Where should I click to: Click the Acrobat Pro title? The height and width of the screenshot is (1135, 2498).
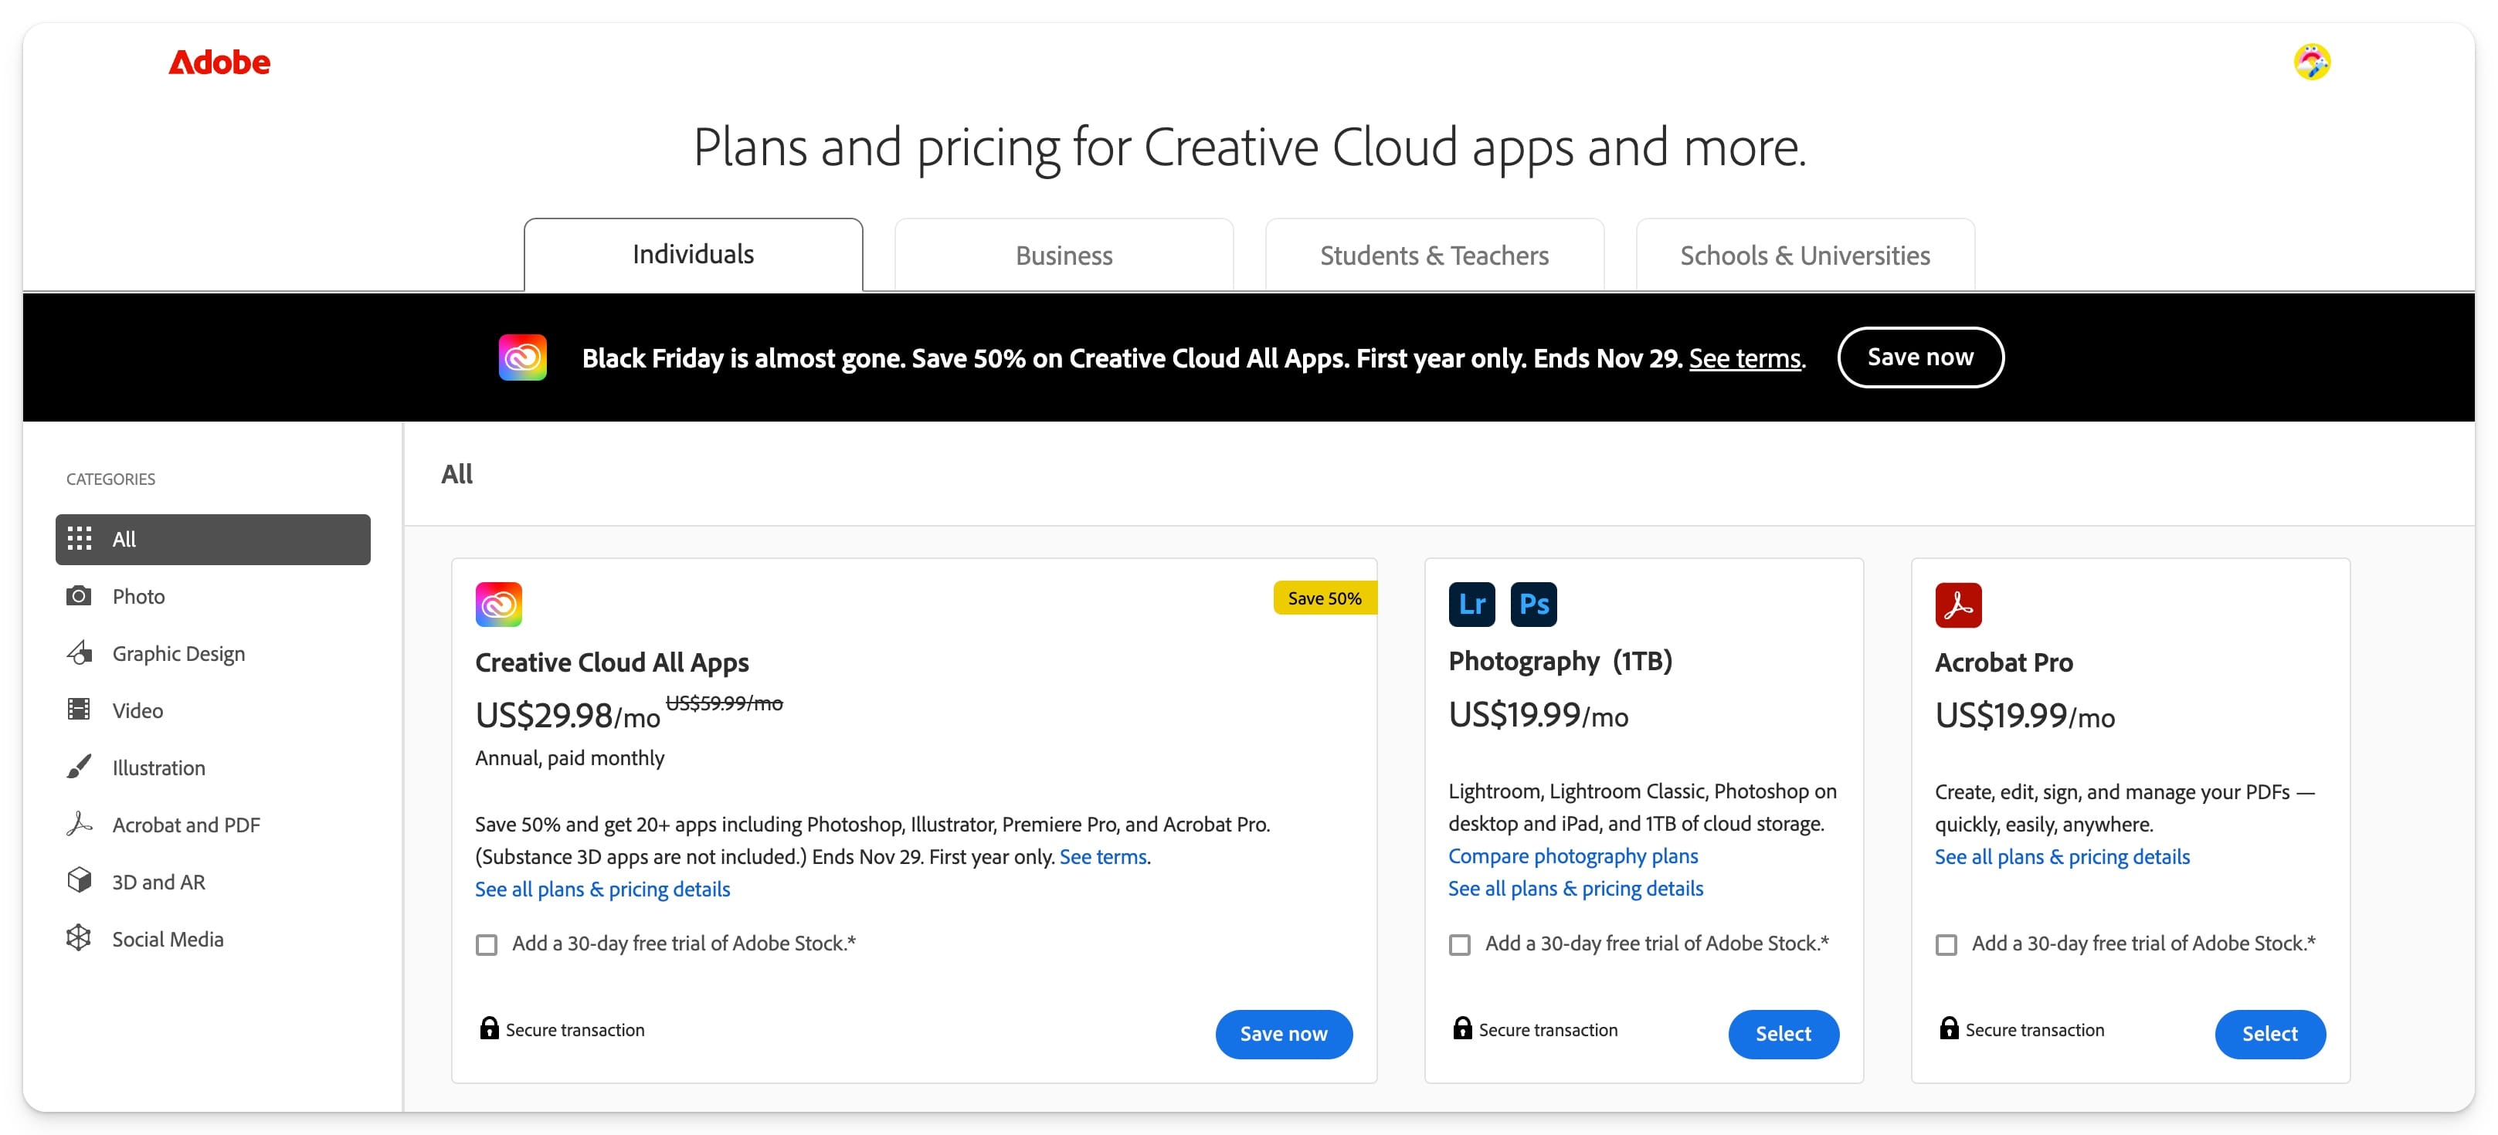[2004, 662]
